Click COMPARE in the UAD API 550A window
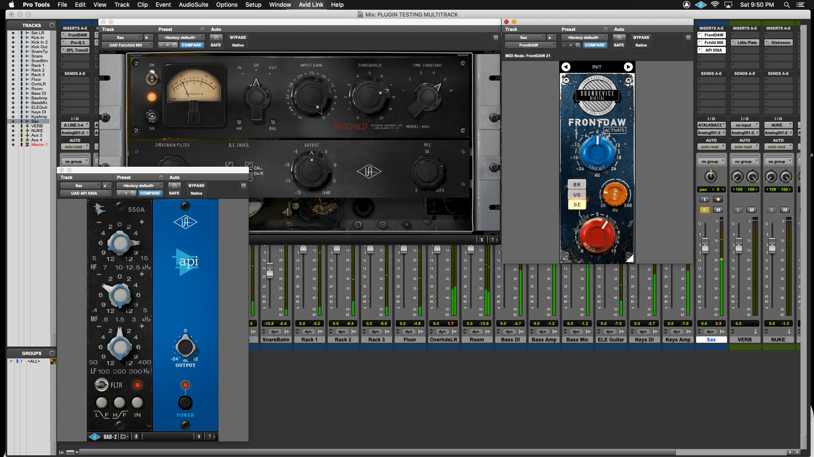This screenshot has width=814, height=457. point(150,193)
